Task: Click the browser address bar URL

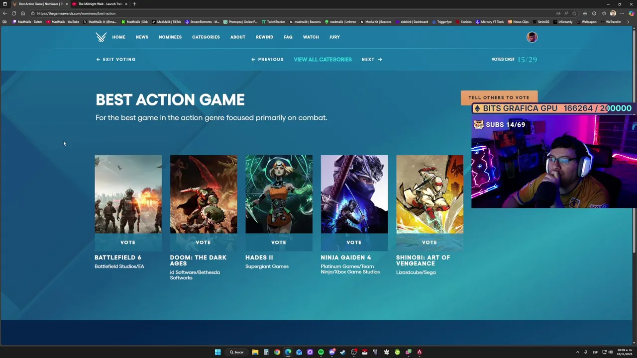Action: click(x=76, y=13)
